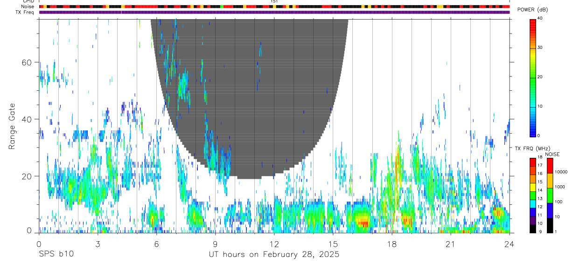Click x-axis tick label 15

(333, 244)
